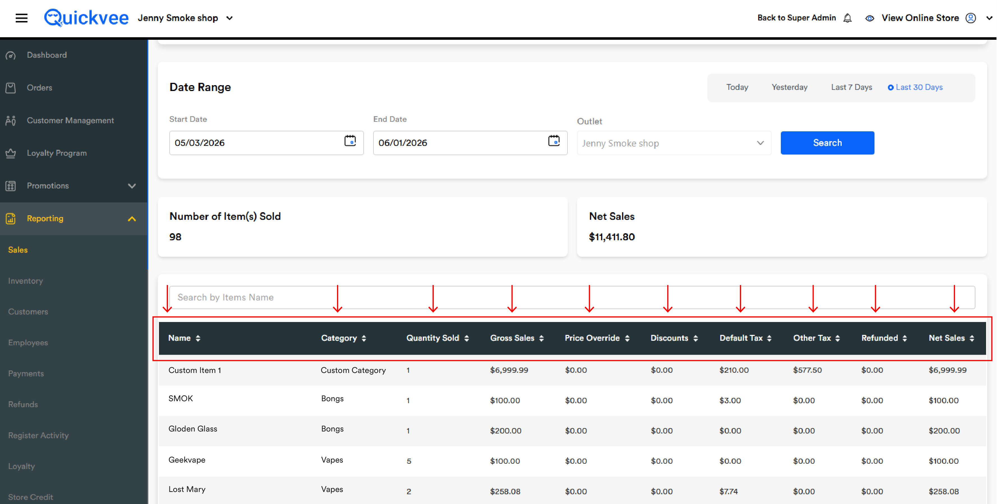Click the Reporting chart icon
The width and height of the screenshot is (997, 504).
[11, 219]
